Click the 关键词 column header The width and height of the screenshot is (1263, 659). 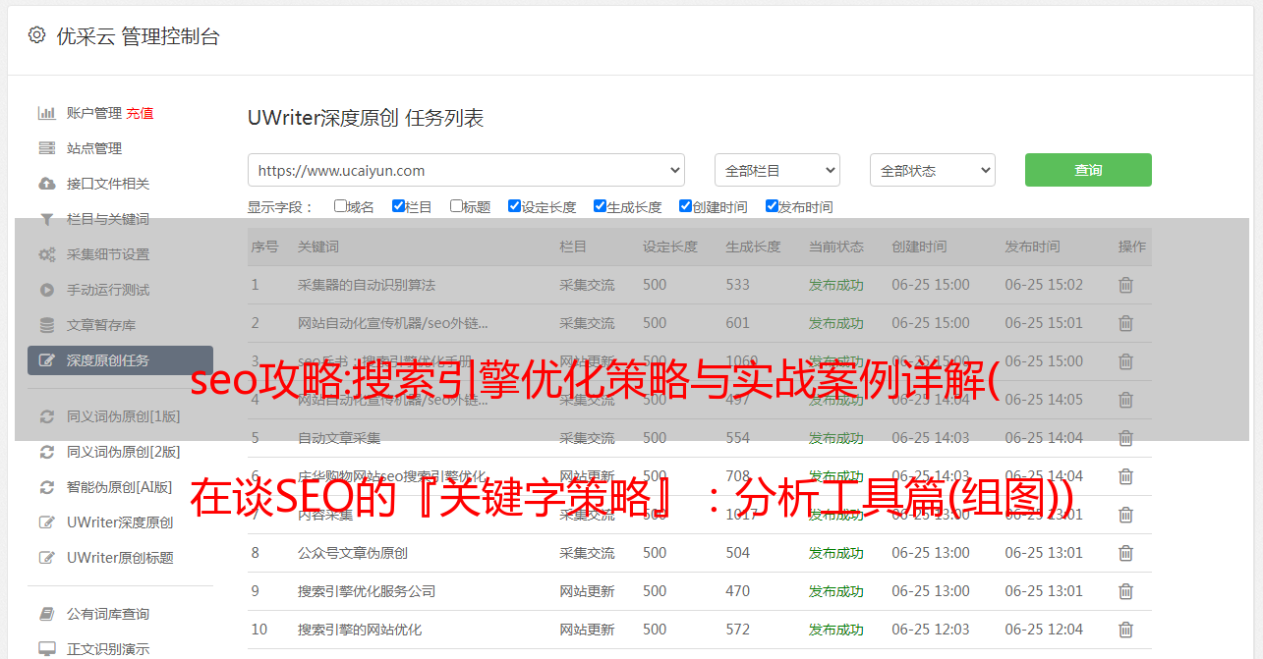click(x=318, y=247)
